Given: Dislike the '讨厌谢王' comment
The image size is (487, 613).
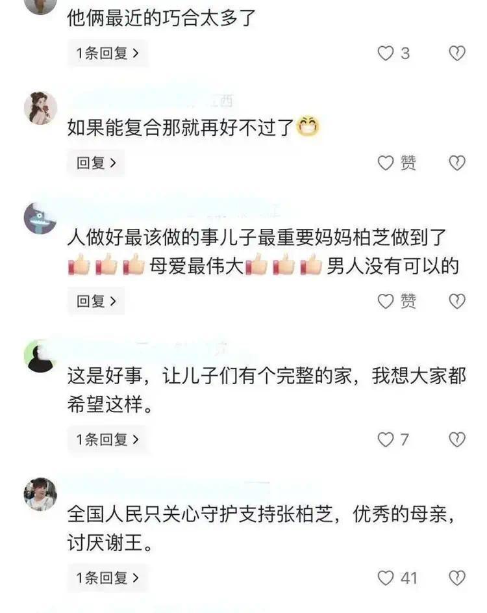Looking at the screenshot, I should (x=457, y=578).
